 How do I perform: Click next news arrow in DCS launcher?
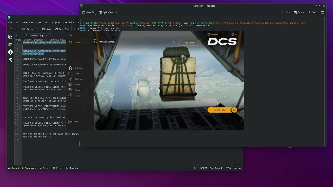point(174,43)
